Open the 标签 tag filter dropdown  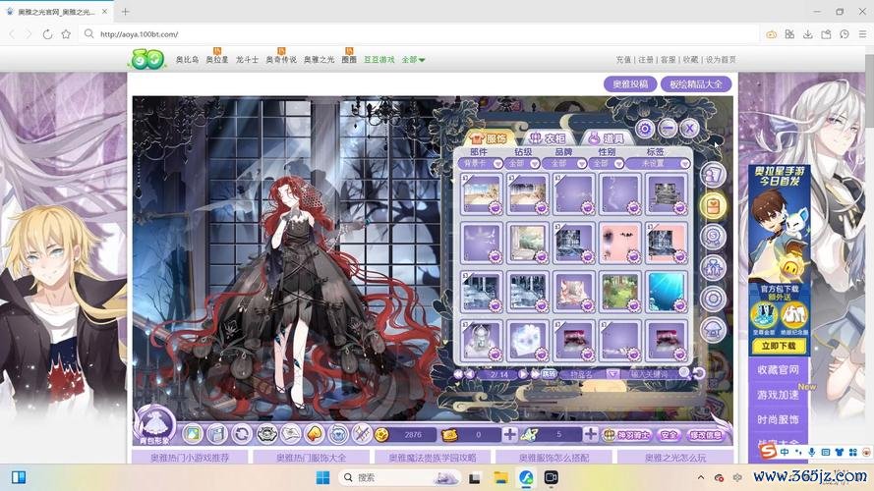[x=659, y=164]
